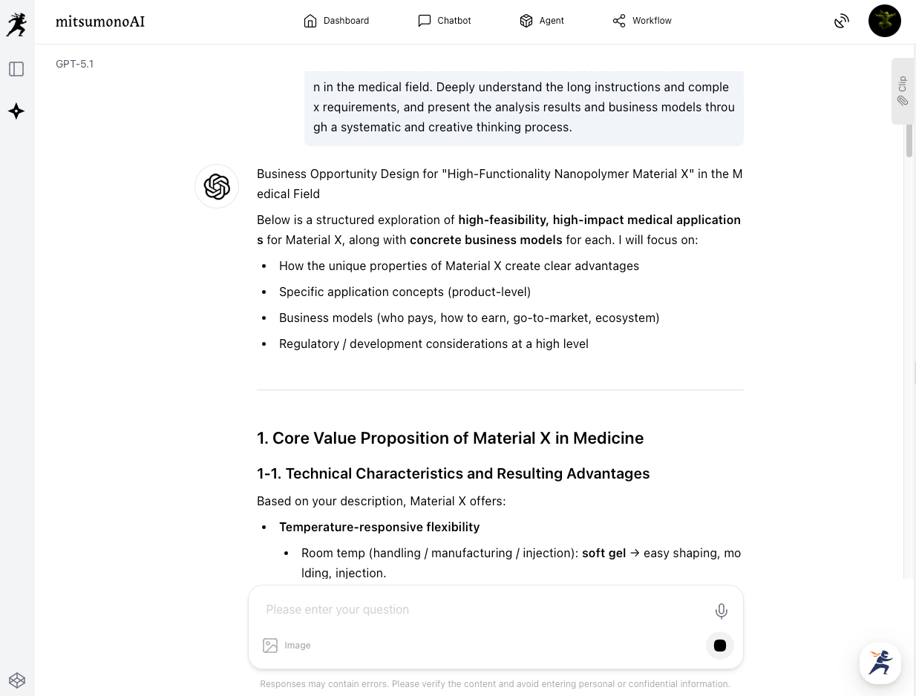916x696 pixels.
Task: Click the ChatGPT assistant avatar icon
Action: point(217,186)
